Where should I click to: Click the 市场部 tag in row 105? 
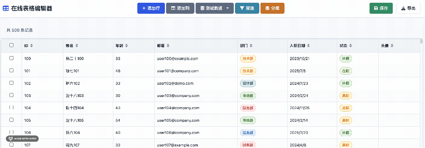tap(248, 121)
